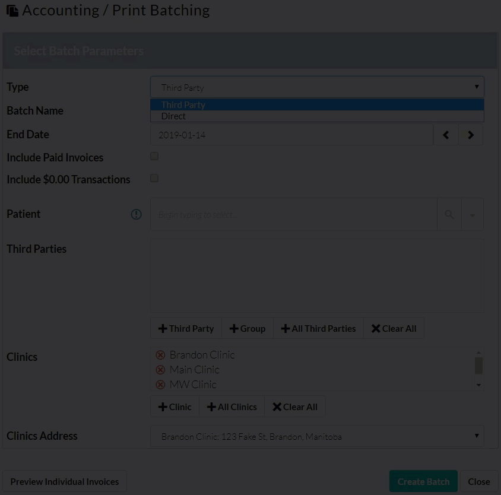Select MW Clinic text in Clinics list
The width and height of the screenshot is (501, 495).
coord(193,385)
